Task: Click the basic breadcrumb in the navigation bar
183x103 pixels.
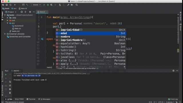Action: point(6,8)
